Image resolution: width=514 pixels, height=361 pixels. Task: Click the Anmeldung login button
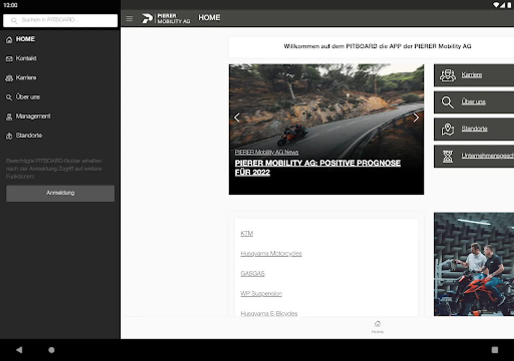tap(60, 193)
